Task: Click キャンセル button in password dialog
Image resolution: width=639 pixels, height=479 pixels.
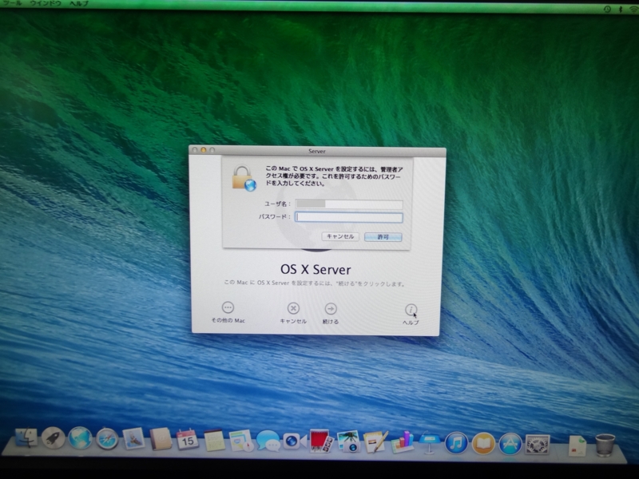Action: coord(340,236)
